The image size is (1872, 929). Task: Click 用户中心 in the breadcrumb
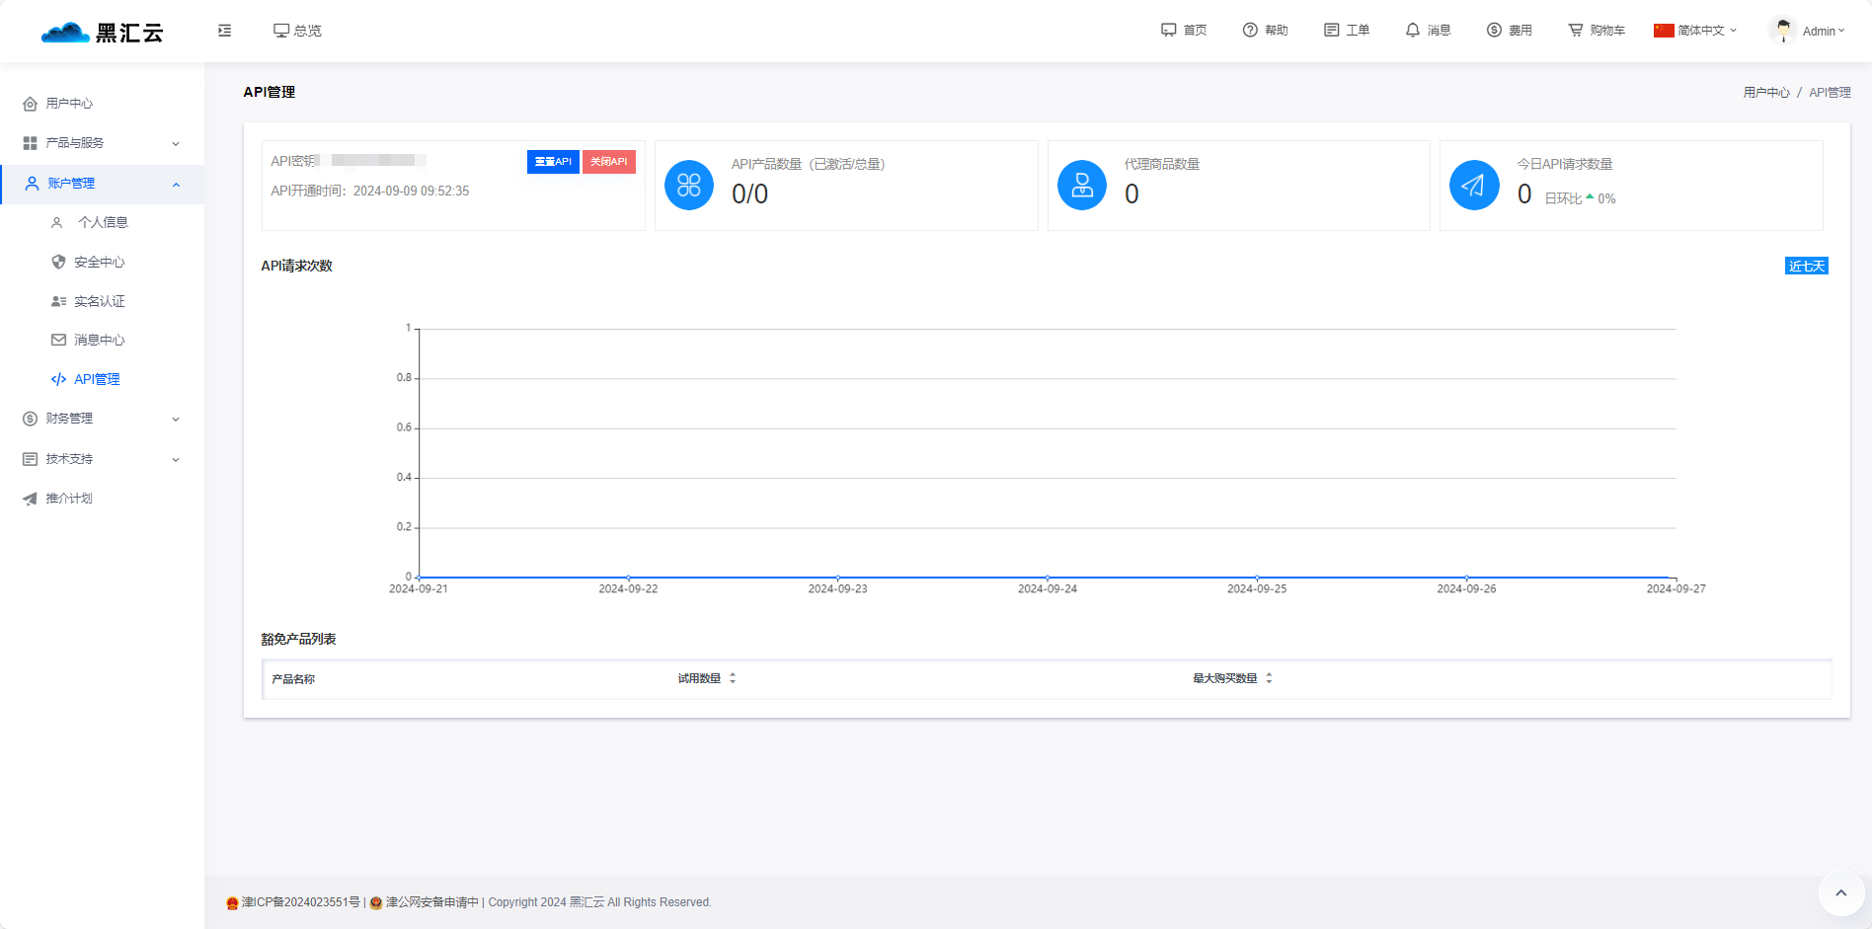1766,93
